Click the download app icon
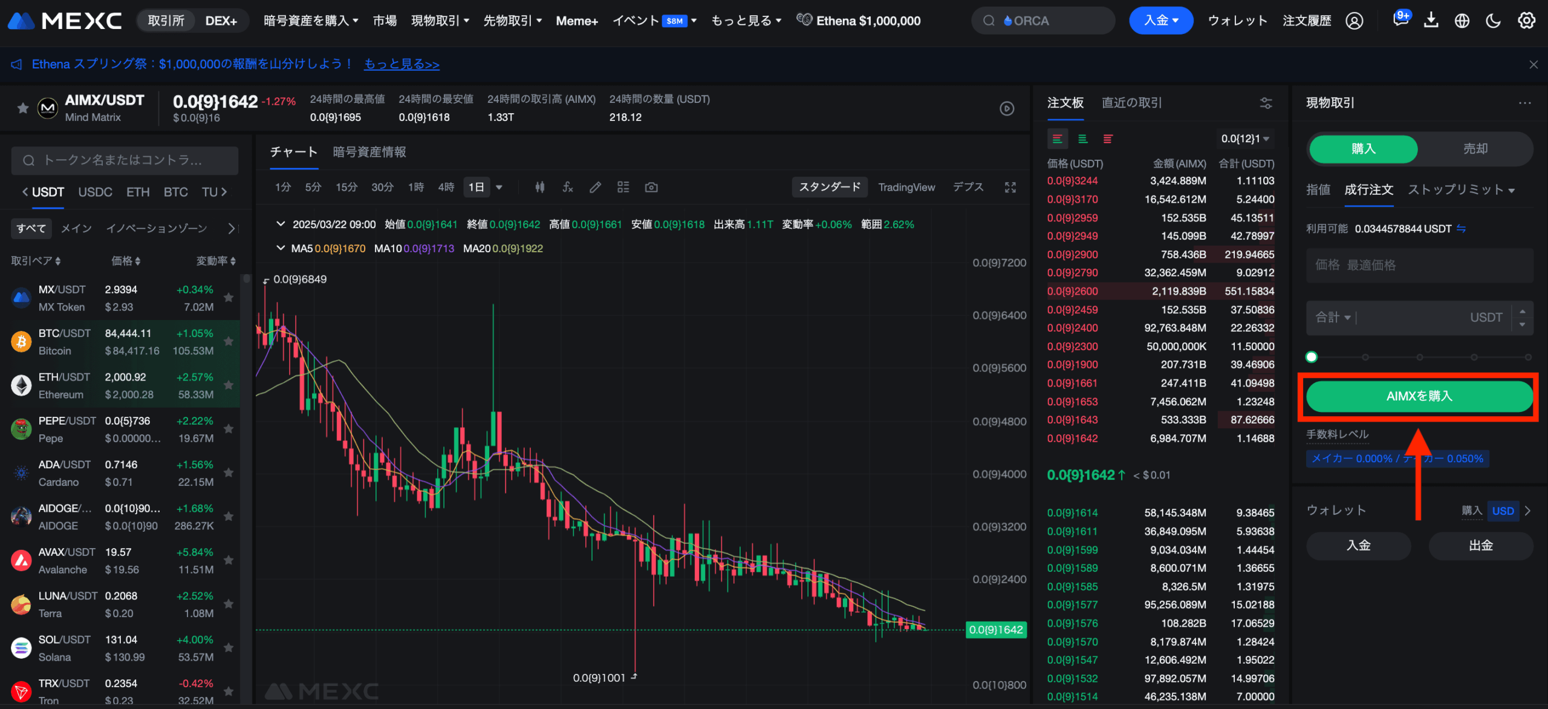This screenshot has height=709, width=1548. click(1431, 21)
